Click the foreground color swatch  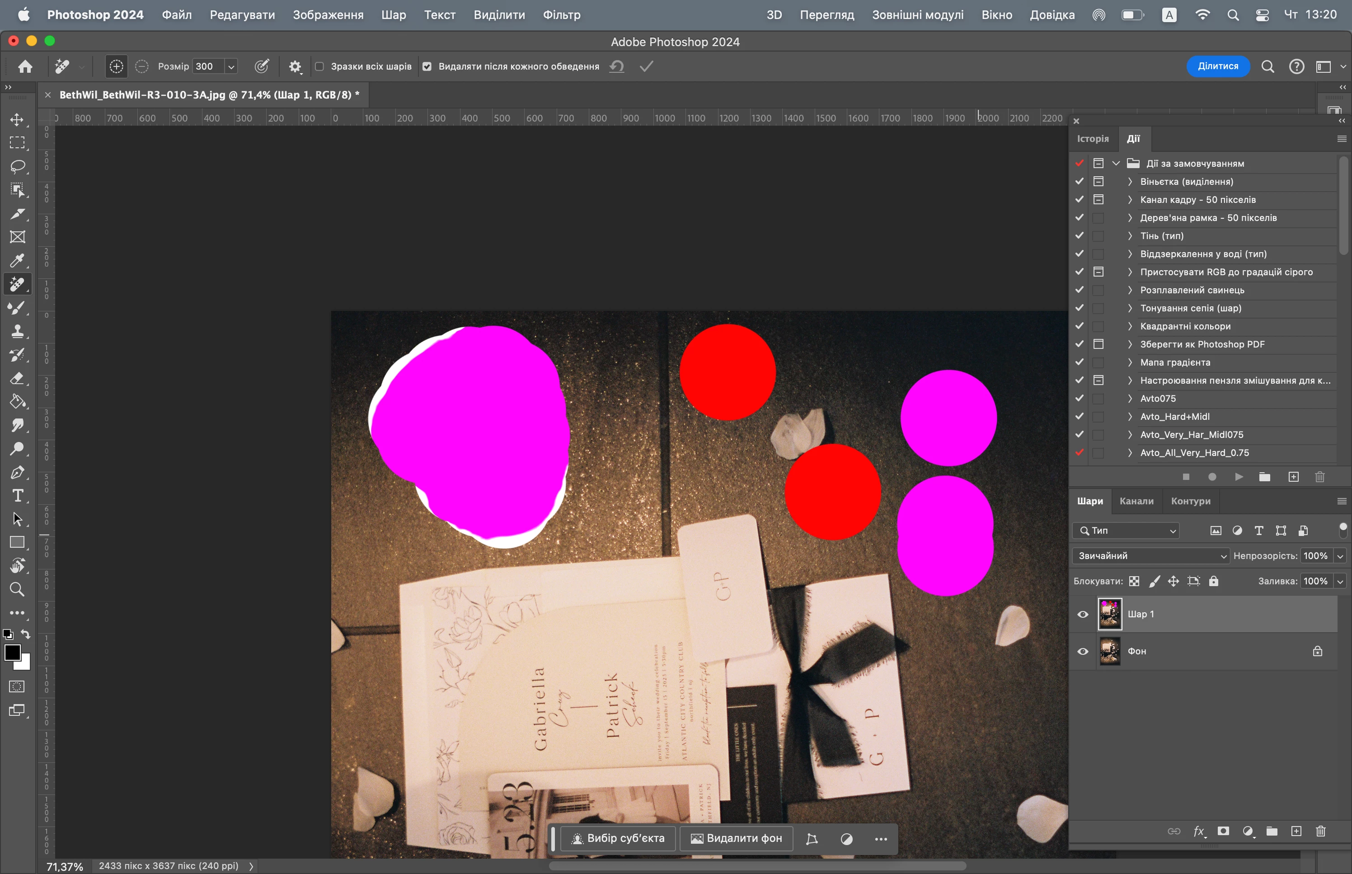pos(12,652)
